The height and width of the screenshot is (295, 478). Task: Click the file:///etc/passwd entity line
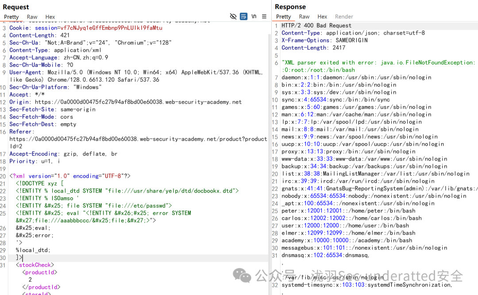pos(94,206)
